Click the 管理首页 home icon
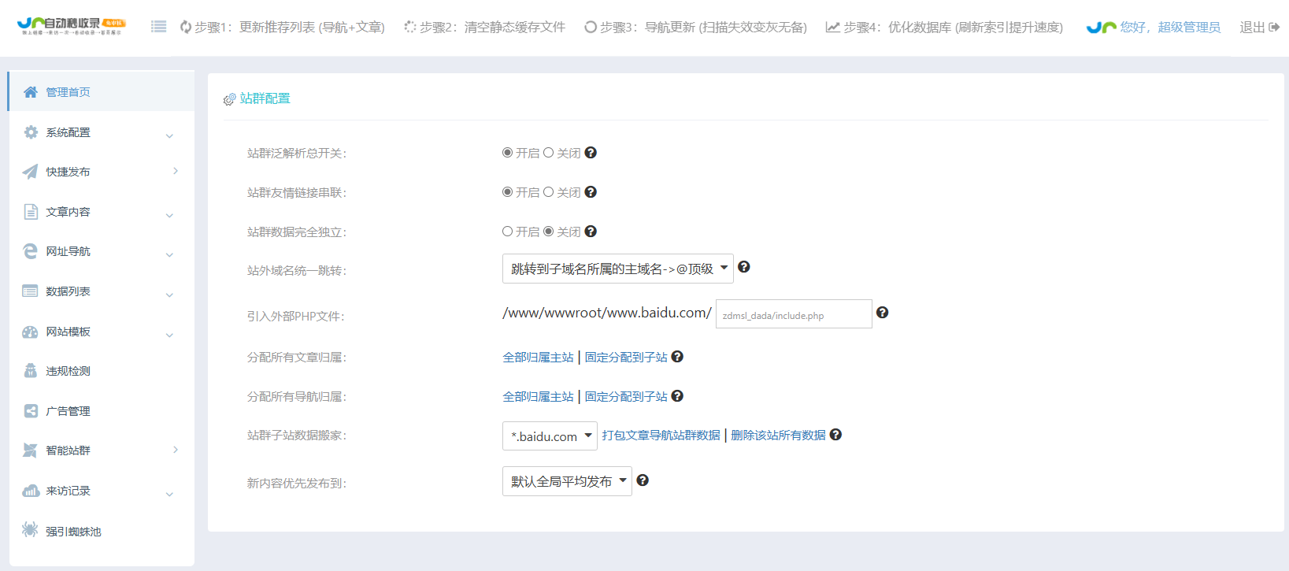Screen dimensions: 1289x571 tap(30, 92)
